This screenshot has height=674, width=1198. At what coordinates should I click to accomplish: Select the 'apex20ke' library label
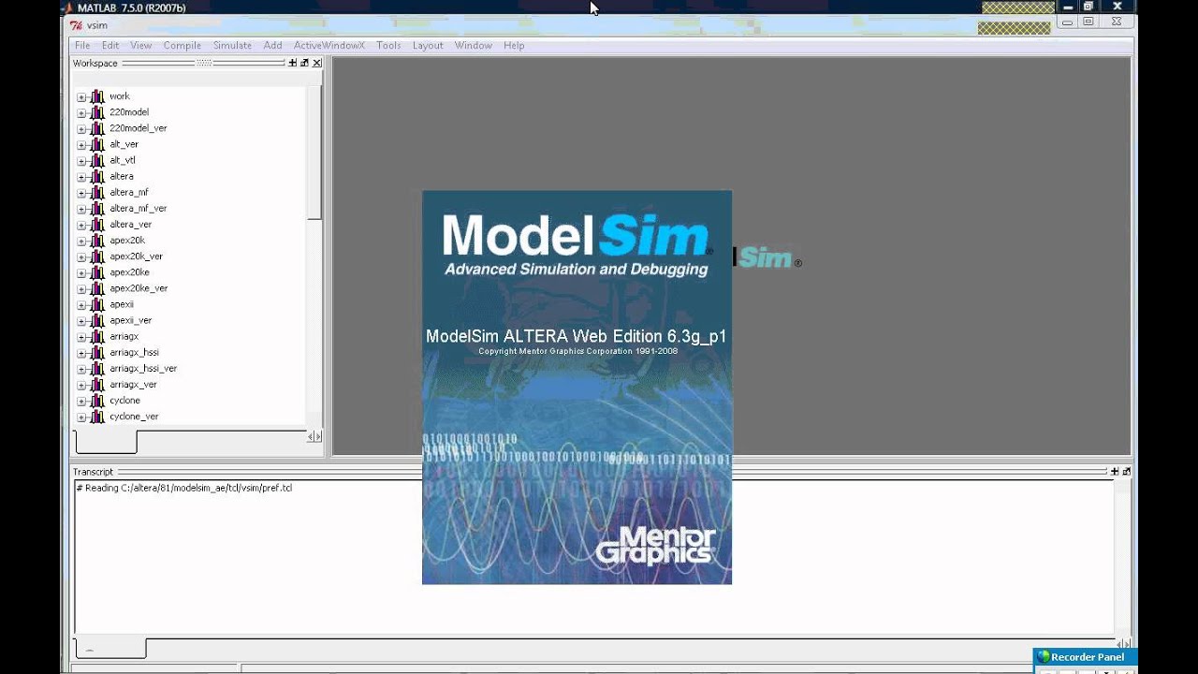129,272
